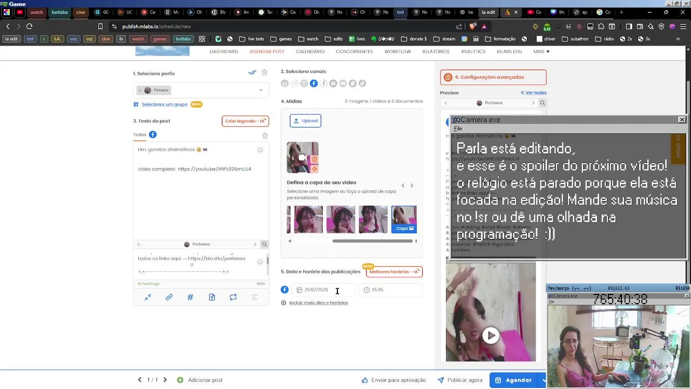The width and height of the screenshot is (691, 389).
Task: Play the preview video
Action: click(x=491, y=336)
